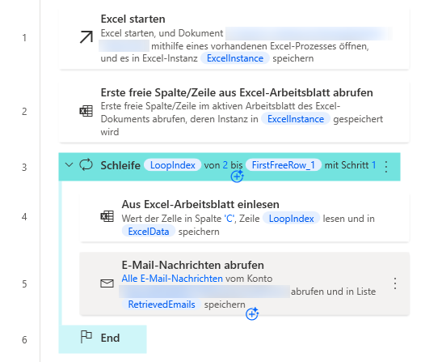Select the End action
The height and width of the screenshot is (362, 421).
click(103, 339)
